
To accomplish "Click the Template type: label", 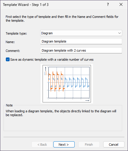I will [16, 33].
